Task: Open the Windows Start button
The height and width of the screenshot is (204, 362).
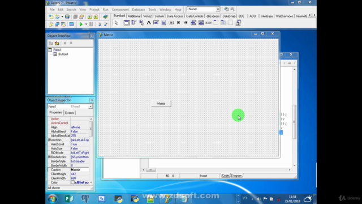Action: click(x=53, y=199)
